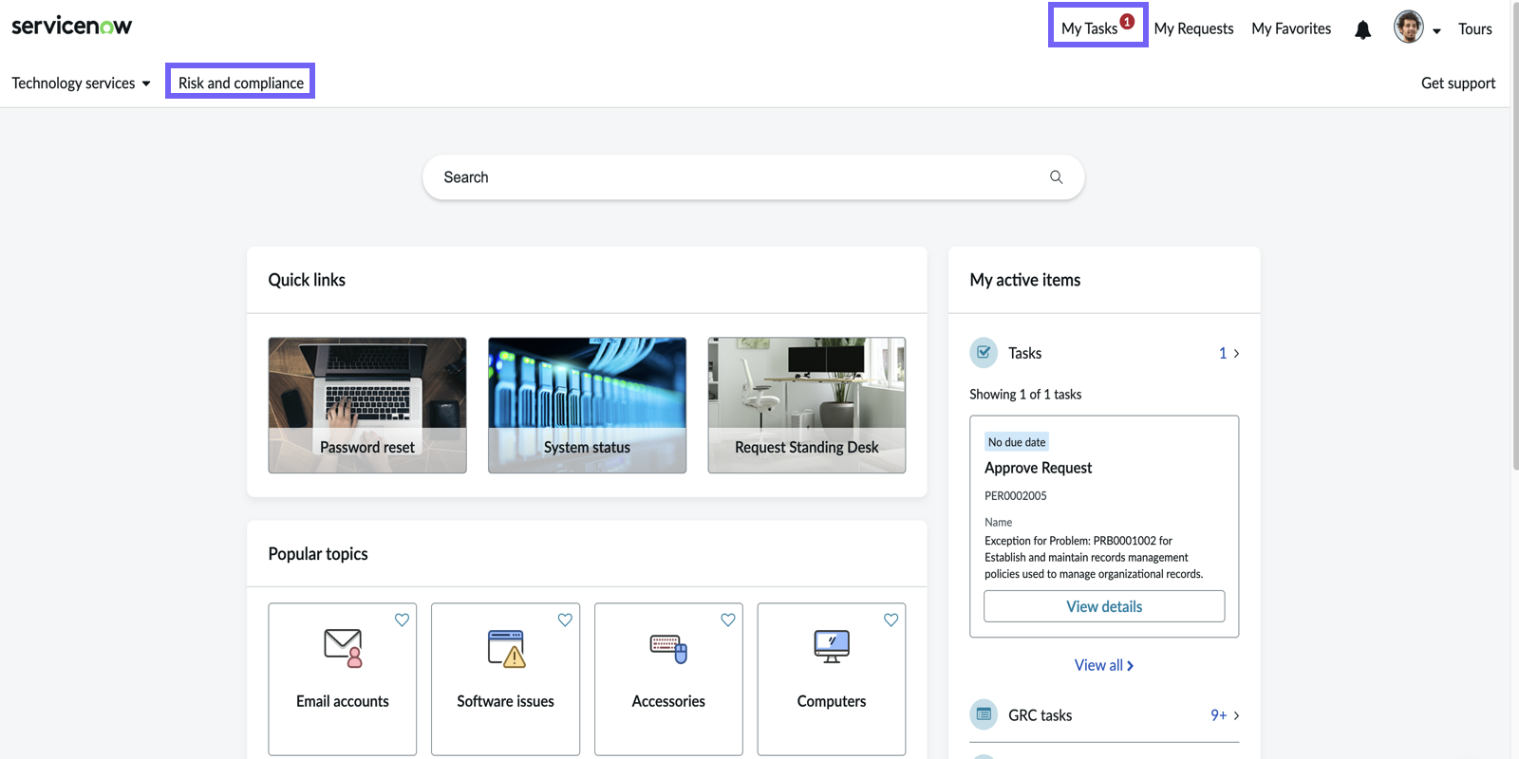Click the View all link

(x=1104, y=665)
